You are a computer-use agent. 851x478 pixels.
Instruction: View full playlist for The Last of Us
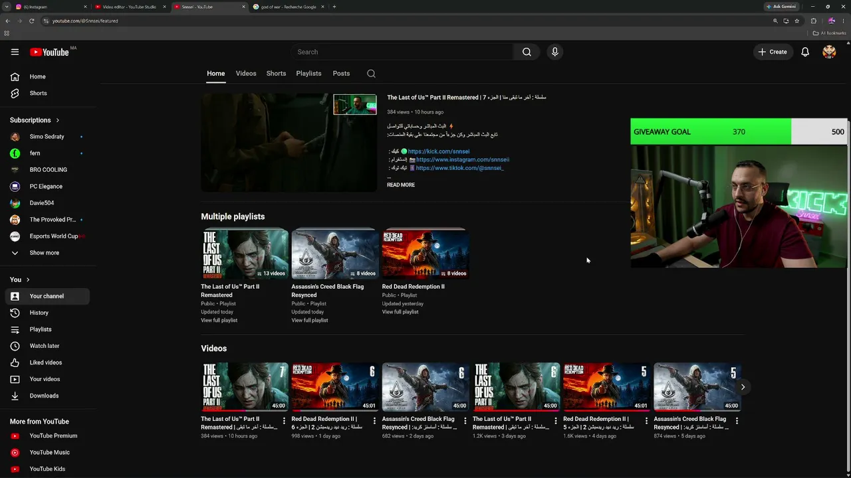(219, 321)
